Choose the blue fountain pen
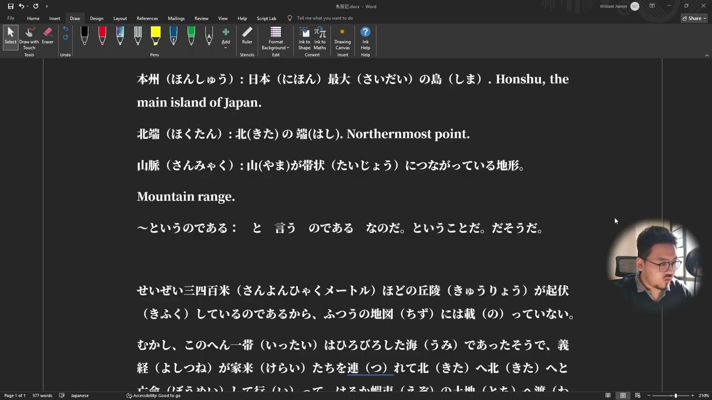Viewport: 712px width, 400px height. tap(174, 36)
